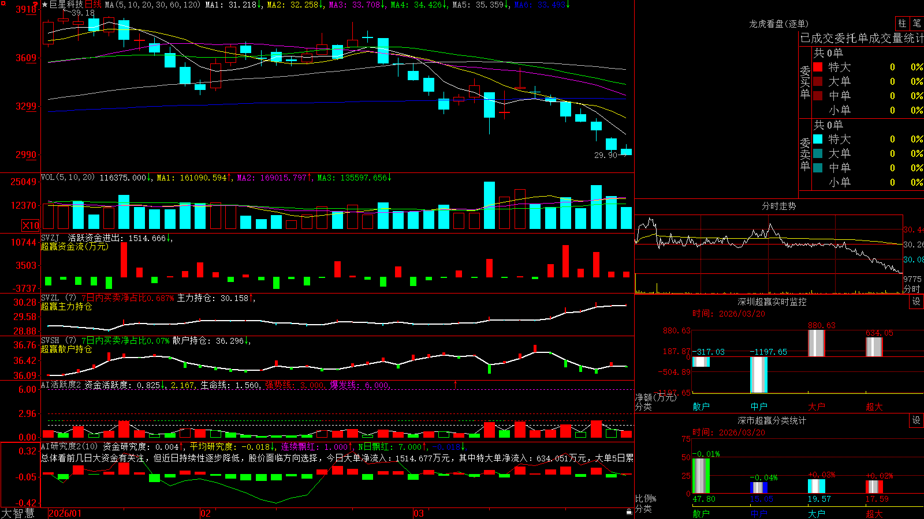Click the 深圳超赢实时监控 panel title
The image size is (924, 519).
point(772,302)
